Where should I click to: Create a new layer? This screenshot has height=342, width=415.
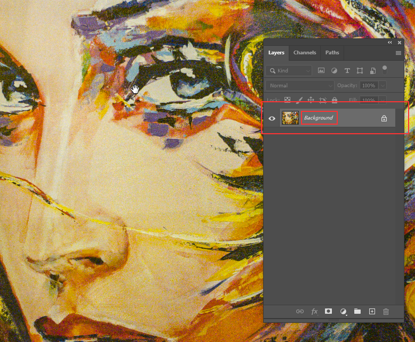[372, 311]
